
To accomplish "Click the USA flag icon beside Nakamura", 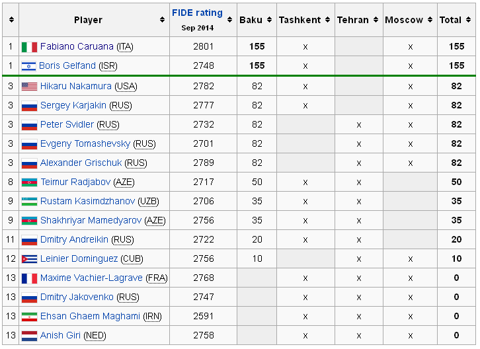I will [x=29, y=87].
